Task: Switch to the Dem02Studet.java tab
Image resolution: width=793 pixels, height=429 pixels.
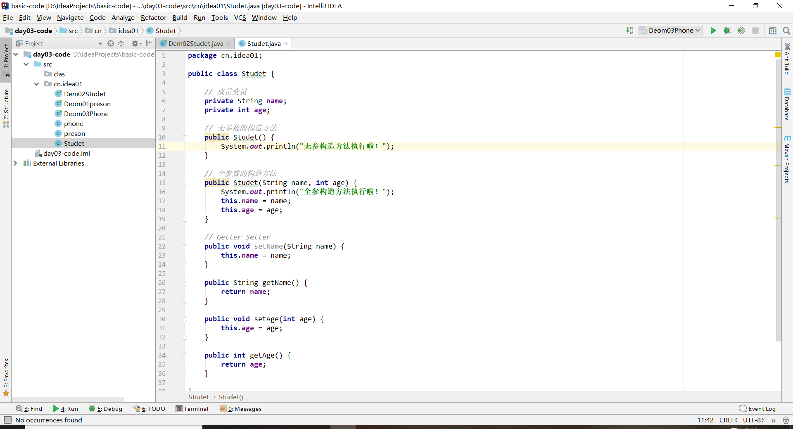Action: coord(195,44)
